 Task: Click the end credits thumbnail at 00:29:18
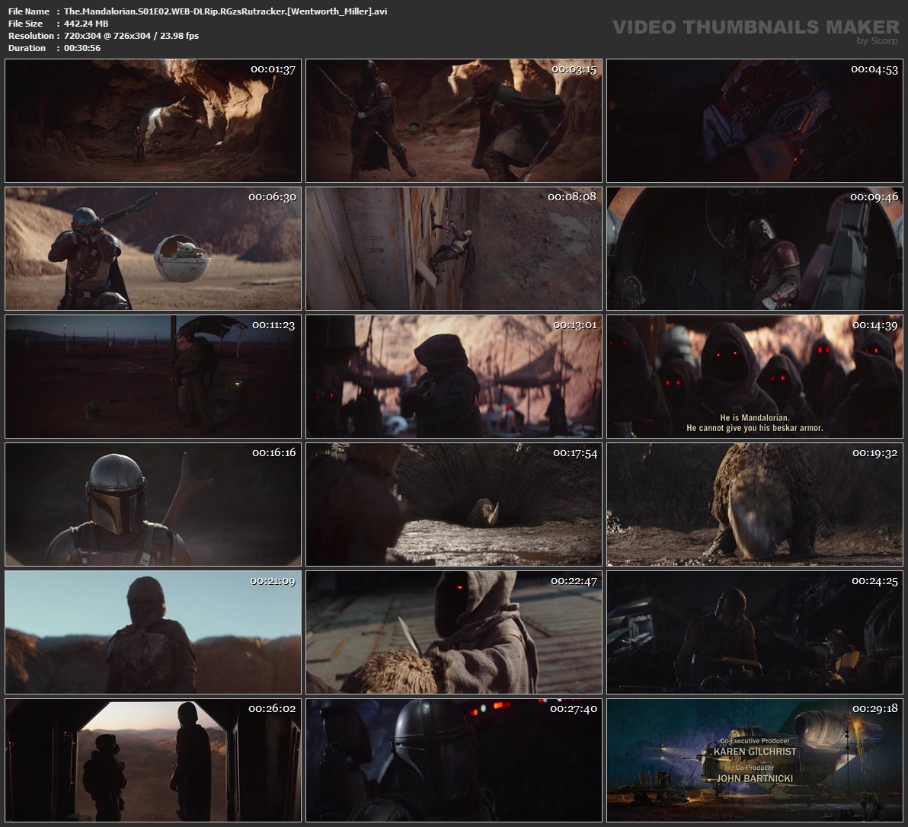(755, 760)
